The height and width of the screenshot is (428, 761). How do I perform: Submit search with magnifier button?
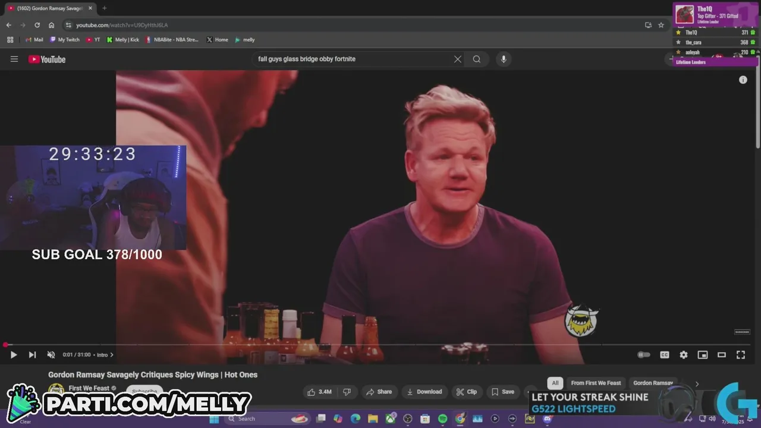pos(477,59)
